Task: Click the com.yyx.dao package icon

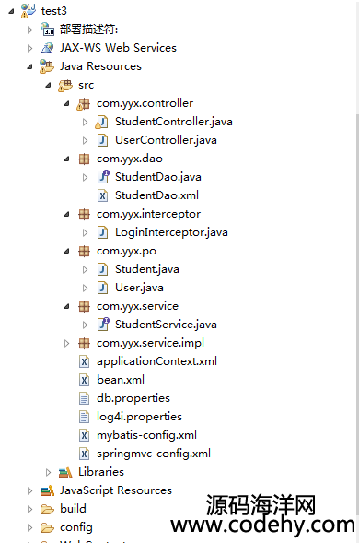Action: (84, 159)
